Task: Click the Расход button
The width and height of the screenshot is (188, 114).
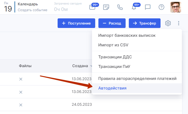Action: 112,23
